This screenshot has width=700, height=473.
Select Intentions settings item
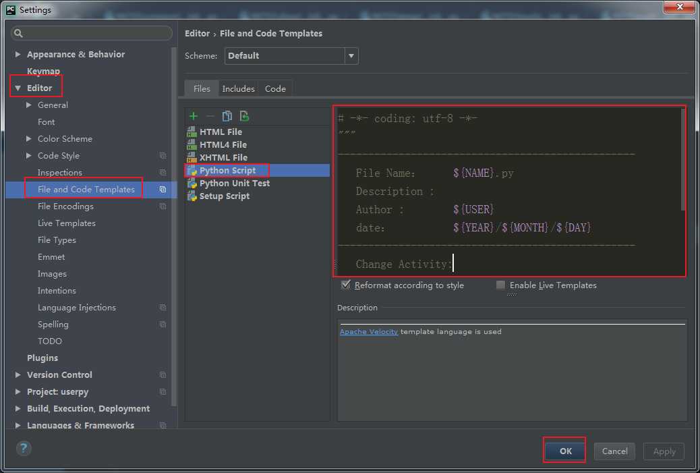coord(57,290)
